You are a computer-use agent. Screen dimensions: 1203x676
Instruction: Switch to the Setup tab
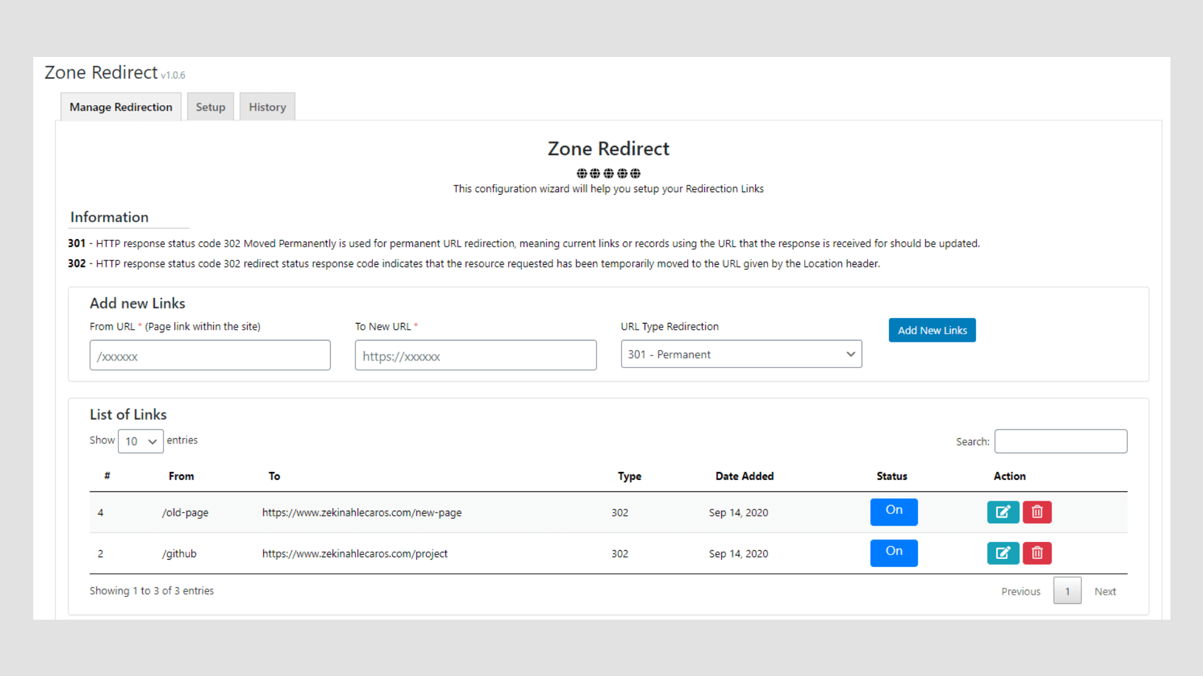pyautogui.click(x=211, y=107)
